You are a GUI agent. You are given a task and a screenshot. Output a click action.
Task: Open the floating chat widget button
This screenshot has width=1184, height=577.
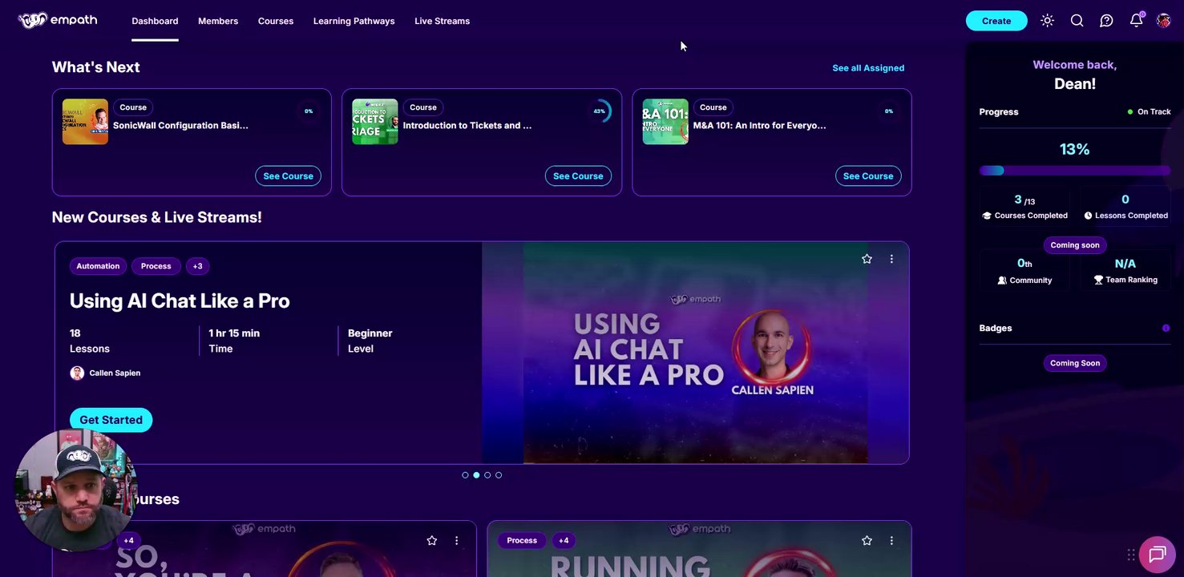point(1156,555)
